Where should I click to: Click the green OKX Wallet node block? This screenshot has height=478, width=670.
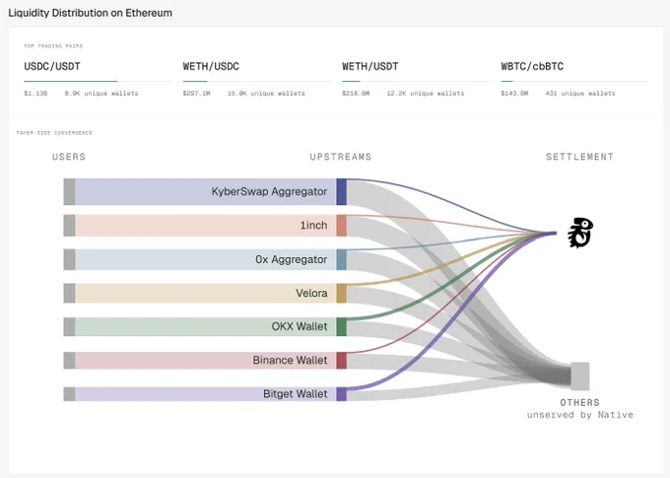pyautogui.click(x=342, y=326)
